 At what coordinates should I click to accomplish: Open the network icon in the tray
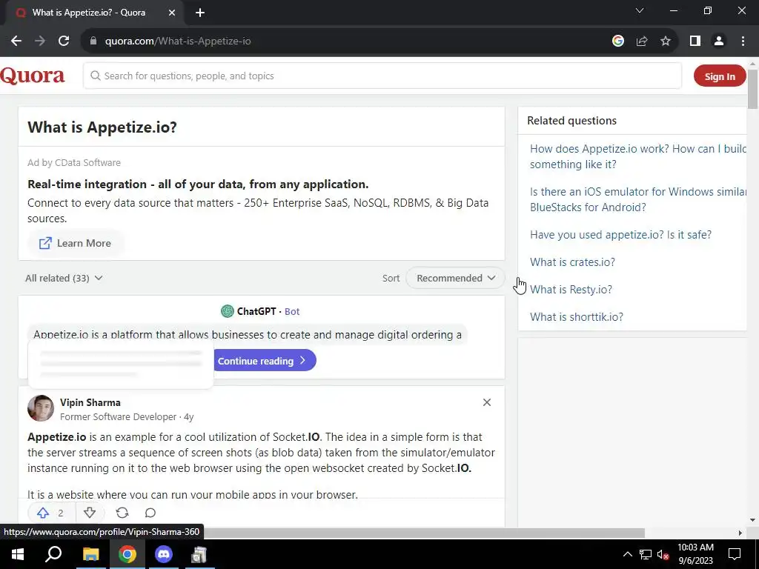[x=646, y=554]
